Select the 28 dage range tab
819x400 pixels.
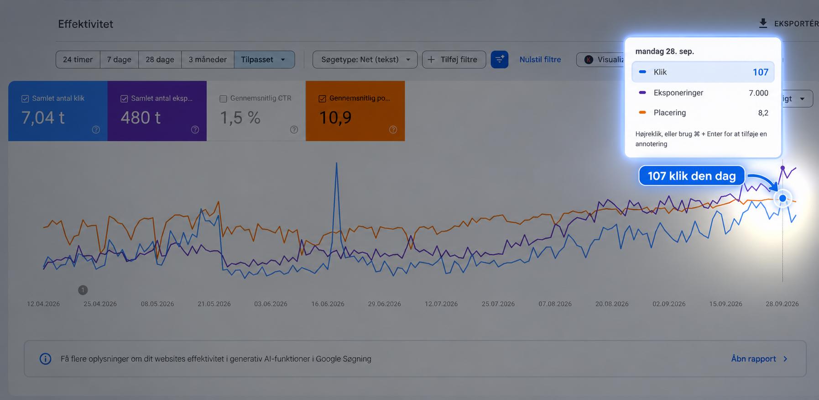[160, 59]
